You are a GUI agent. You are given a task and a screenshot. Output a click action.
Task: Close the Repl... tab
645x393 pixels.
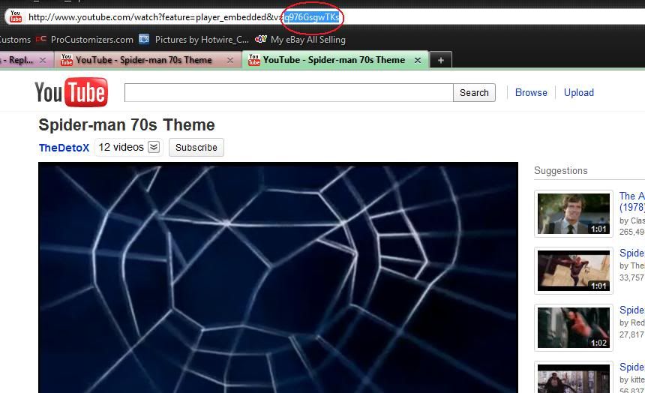pos(43,61)
